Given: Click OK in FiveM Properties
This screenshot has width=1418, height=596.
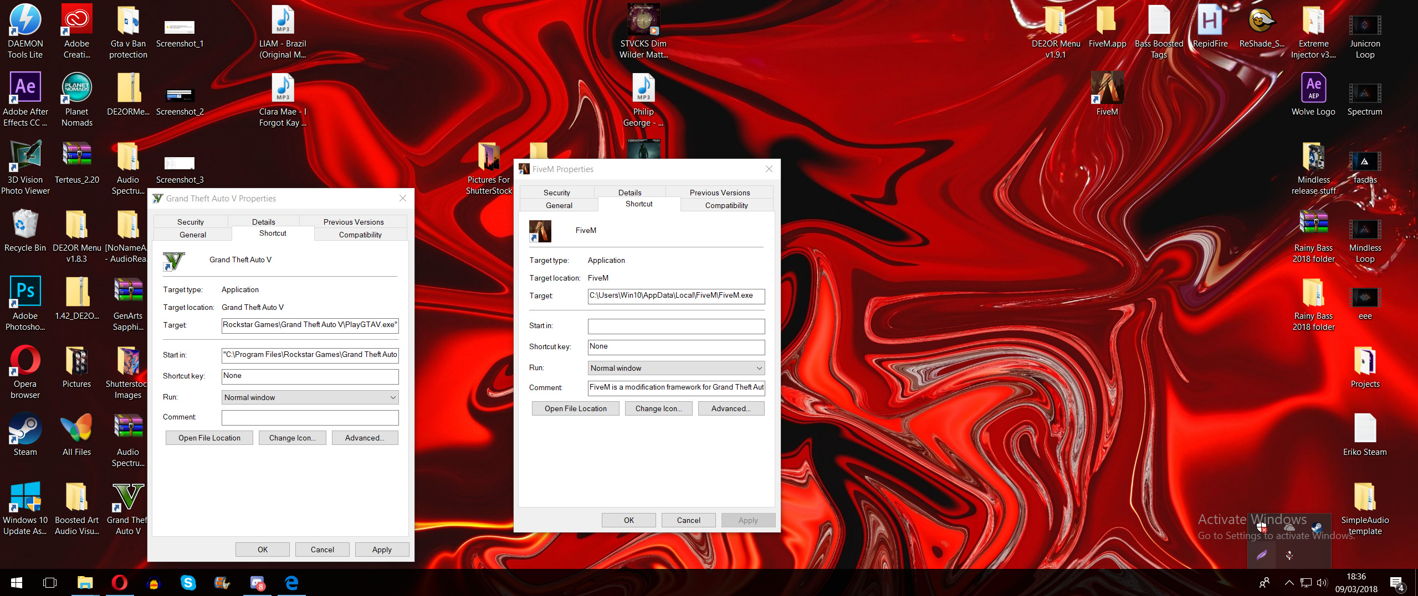Looking at the screenshot, I should 629,520.
